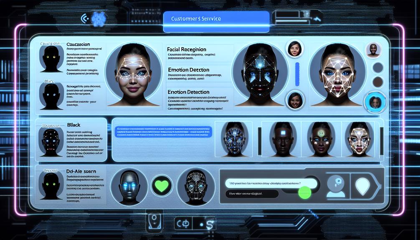
Task: Click the Bllack heading
Action: pos(73,125)
